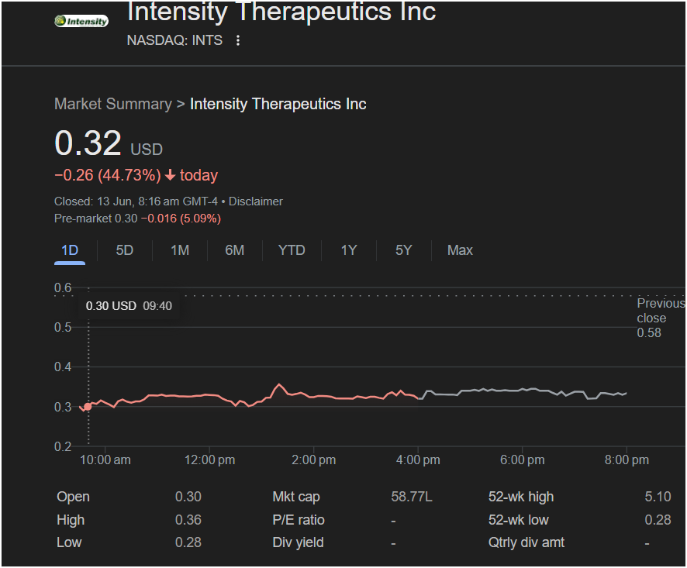Image resolution: width=687 pixels, height=568 pixels.
Task: Show the Max chart range
Action: (x=460, y=250)
